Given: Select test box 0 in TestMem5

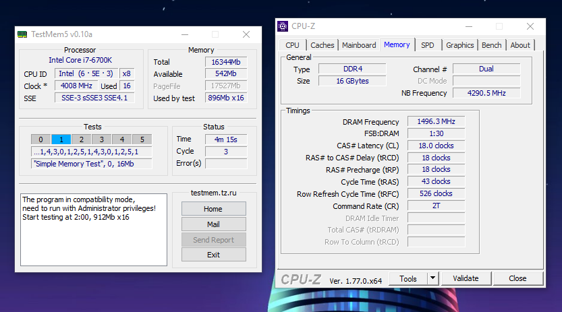Looking at the screenshot, I should coord(41,139).
